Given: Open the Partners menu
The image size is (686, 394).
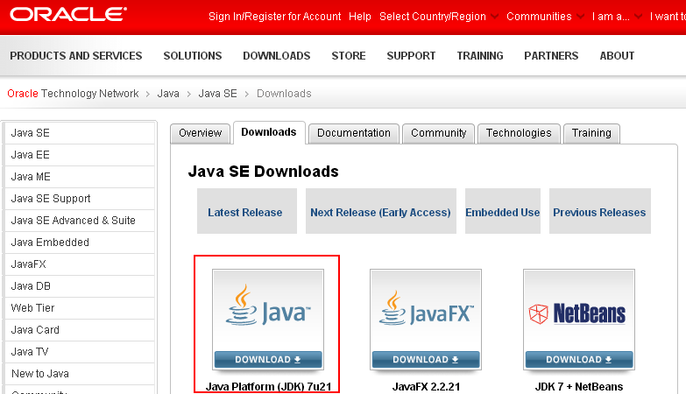Looking at the screenshot, I should pyautogui.click(x=551, y=56).
